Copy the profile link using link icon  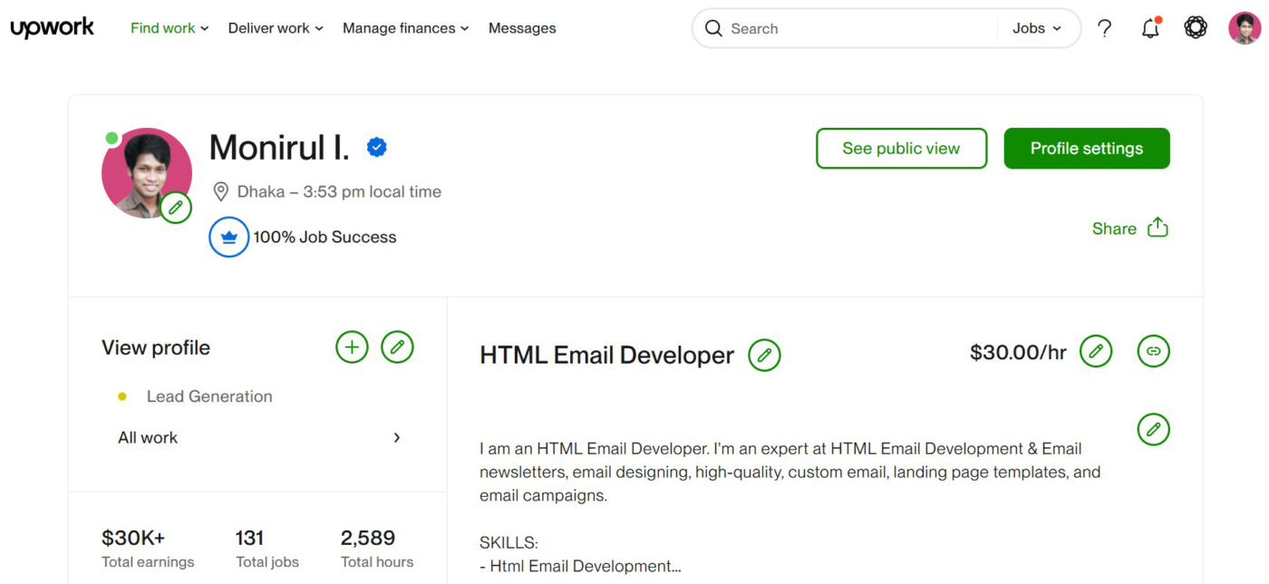pyautogui.click(x=1153, y=351)
